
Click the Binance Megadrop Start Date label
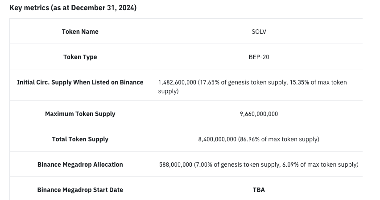[x=80, y=190]
